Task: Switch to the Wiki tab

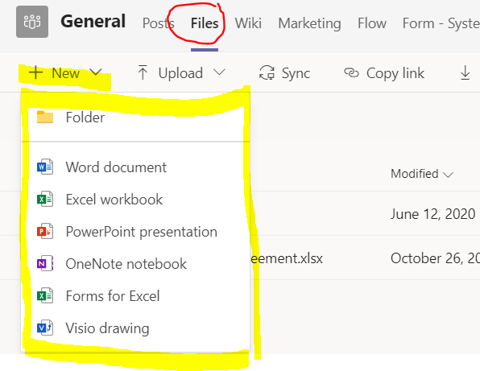Action: point(248,23)
